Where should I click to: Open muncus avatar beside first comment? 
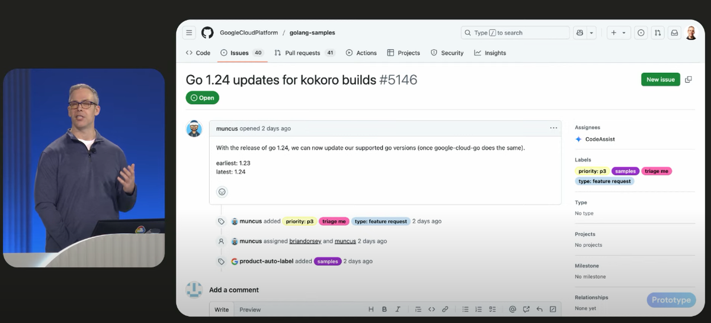pyautogui.click(x=194, y=128)
